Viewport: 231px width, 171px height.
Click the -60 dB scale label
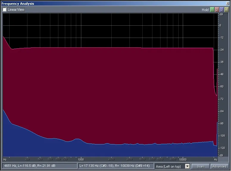[221, 87]
